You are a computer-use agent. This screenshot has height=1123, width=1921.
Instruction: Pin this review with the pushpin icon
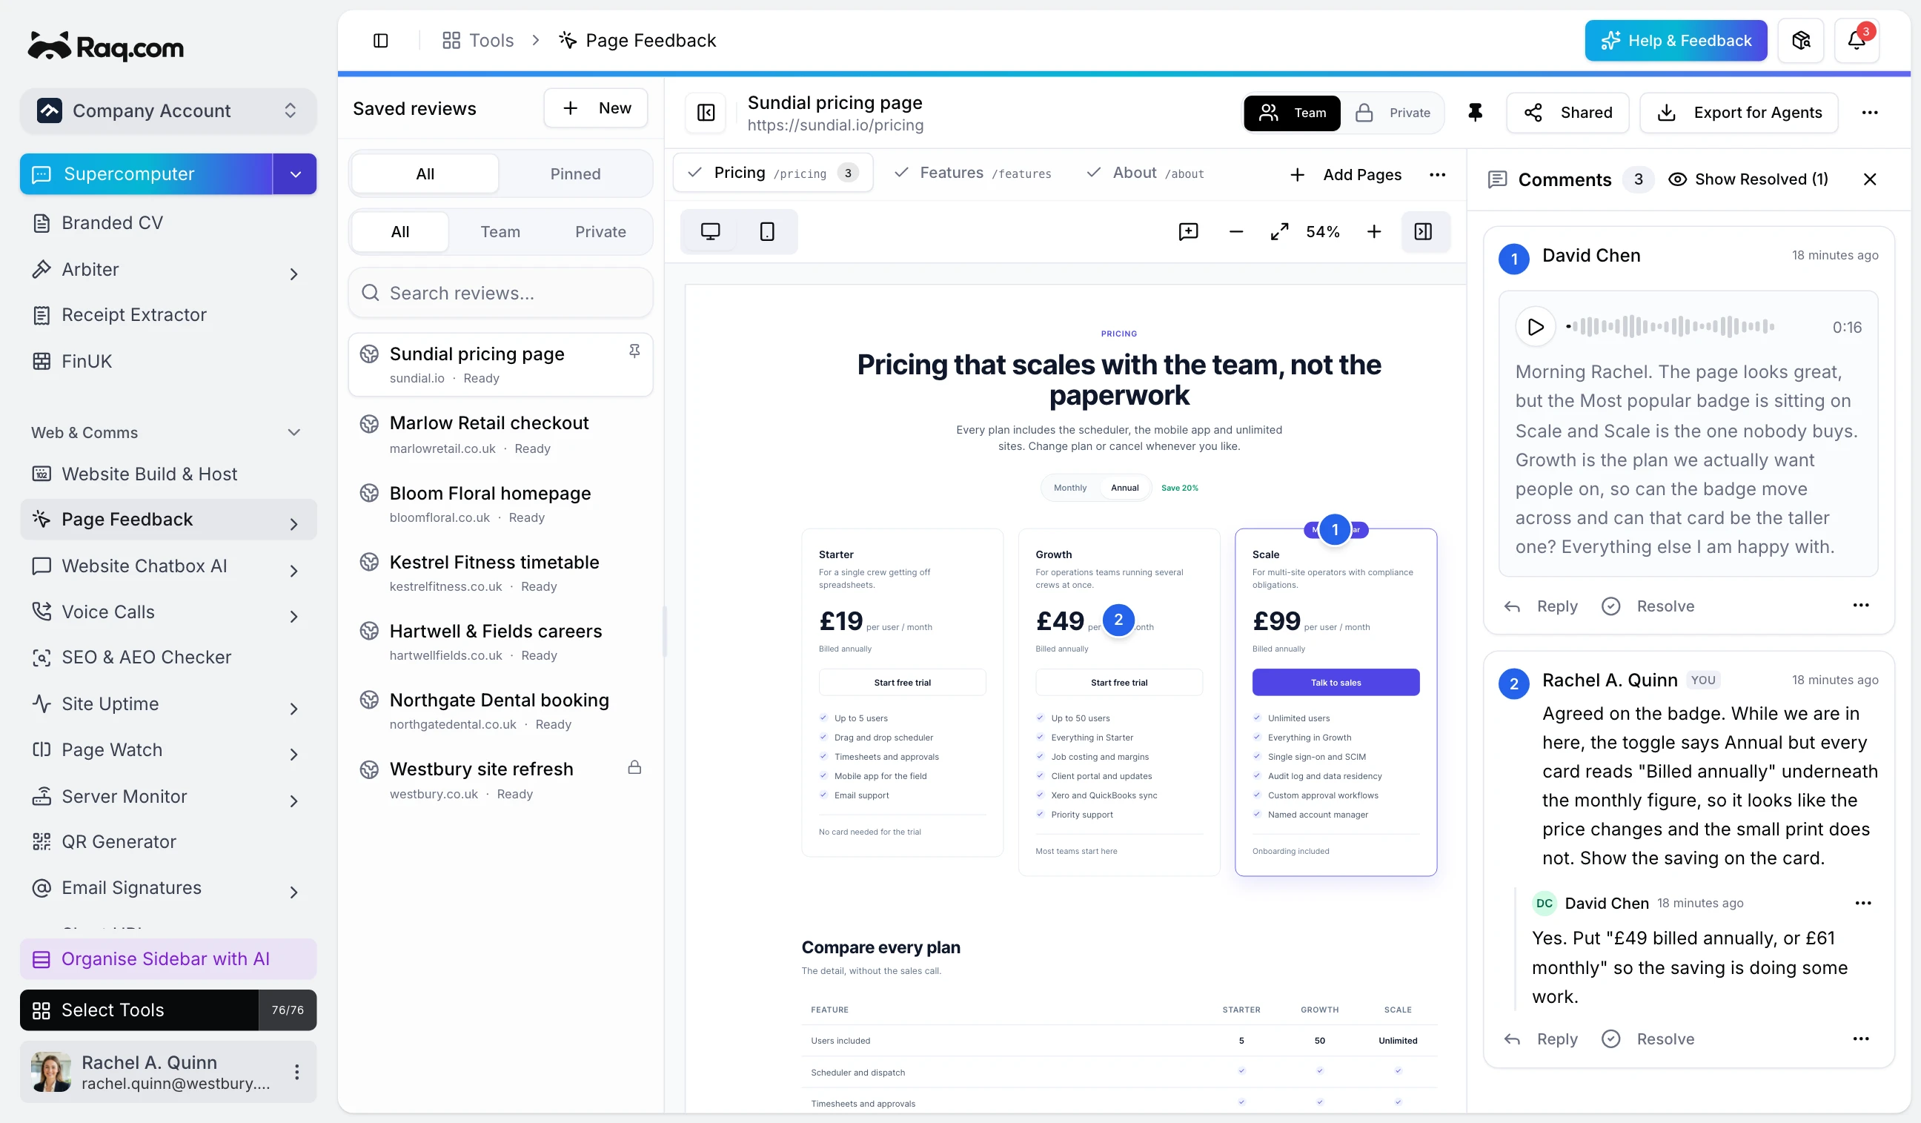coord(1475,113)
